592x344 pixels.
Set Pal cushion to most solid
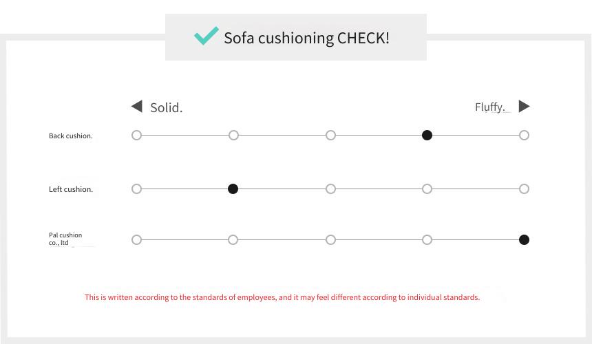tap(137, 239)
